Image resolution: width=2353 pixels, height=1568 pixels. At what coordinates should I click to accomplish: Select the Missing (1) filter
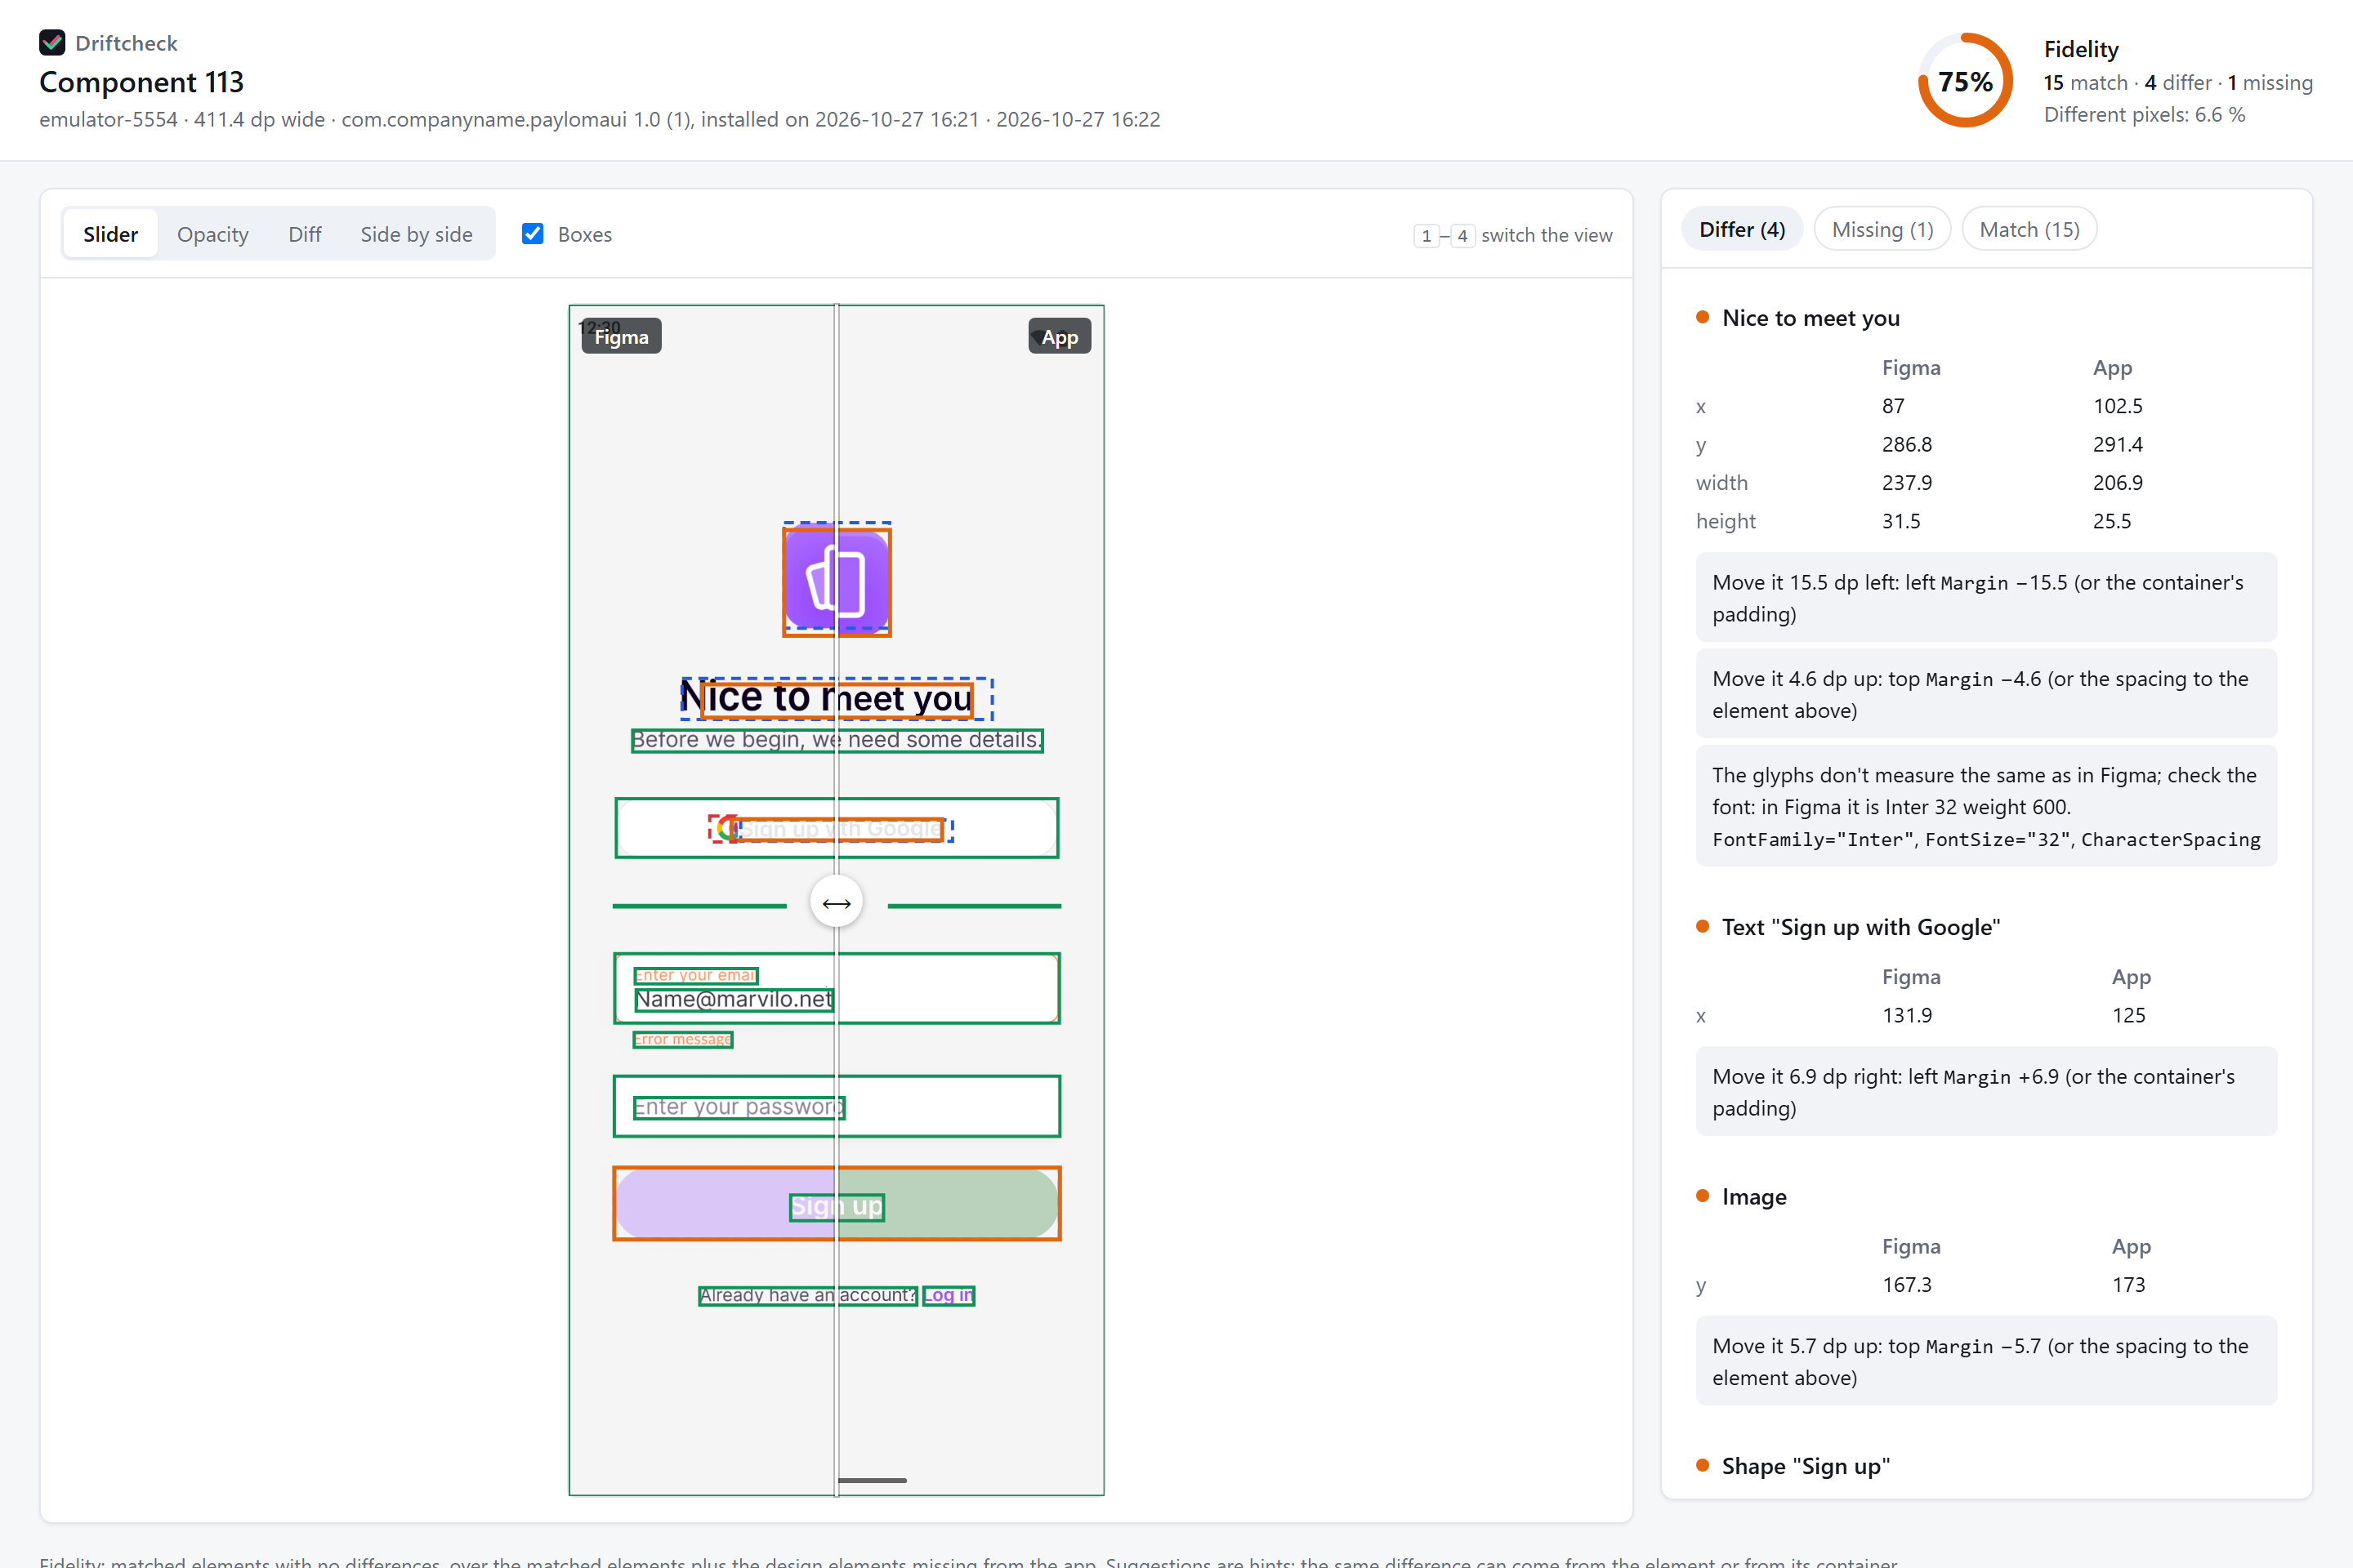tap(1882, 229)
